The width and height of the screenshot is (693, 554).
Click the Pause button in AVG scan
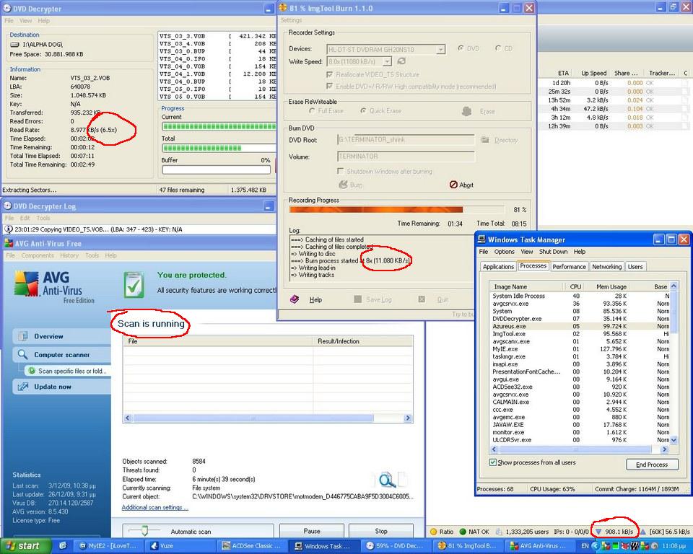click(312, 531)
